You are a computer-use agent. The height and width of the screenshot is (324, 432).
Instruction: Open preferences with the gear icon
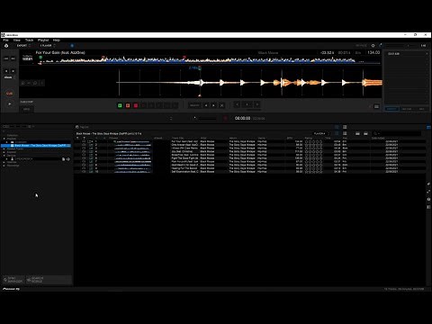point(373,46)
